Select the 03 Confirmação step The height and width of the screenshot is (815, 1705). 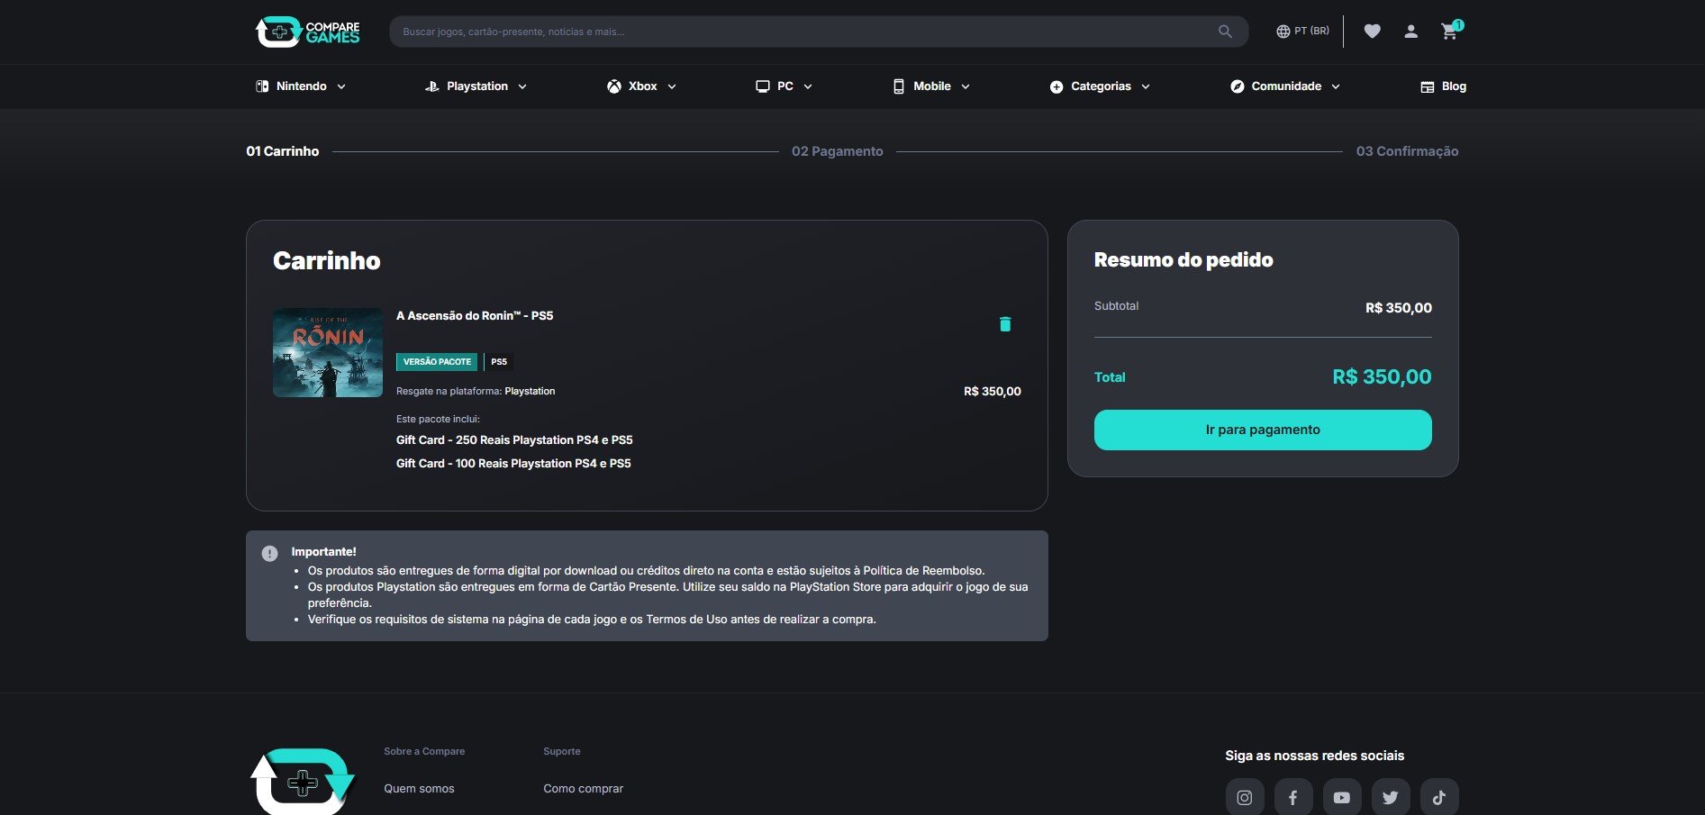(1407, 151)
